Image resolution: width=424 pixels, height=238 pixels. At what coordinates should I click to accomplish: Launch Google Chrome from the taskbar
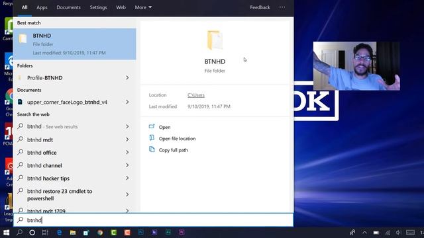coord(100,232)
